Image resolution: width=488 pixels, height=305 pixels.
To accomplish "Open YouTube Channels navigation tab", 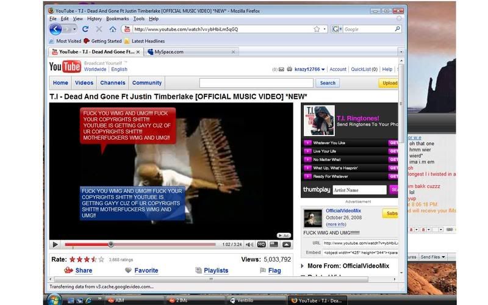I will pos(113,83).
